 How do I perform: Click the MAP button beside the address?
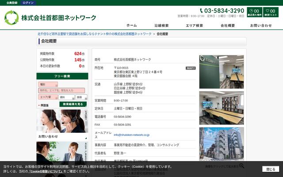pos(191,68)
